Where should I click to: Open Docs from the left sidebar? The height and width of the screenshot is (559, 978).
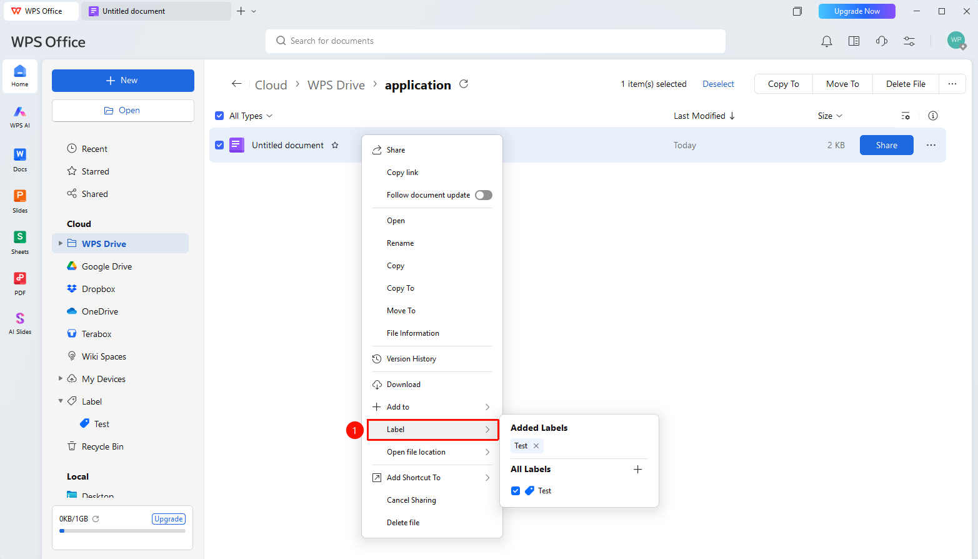tap(20, 159)
